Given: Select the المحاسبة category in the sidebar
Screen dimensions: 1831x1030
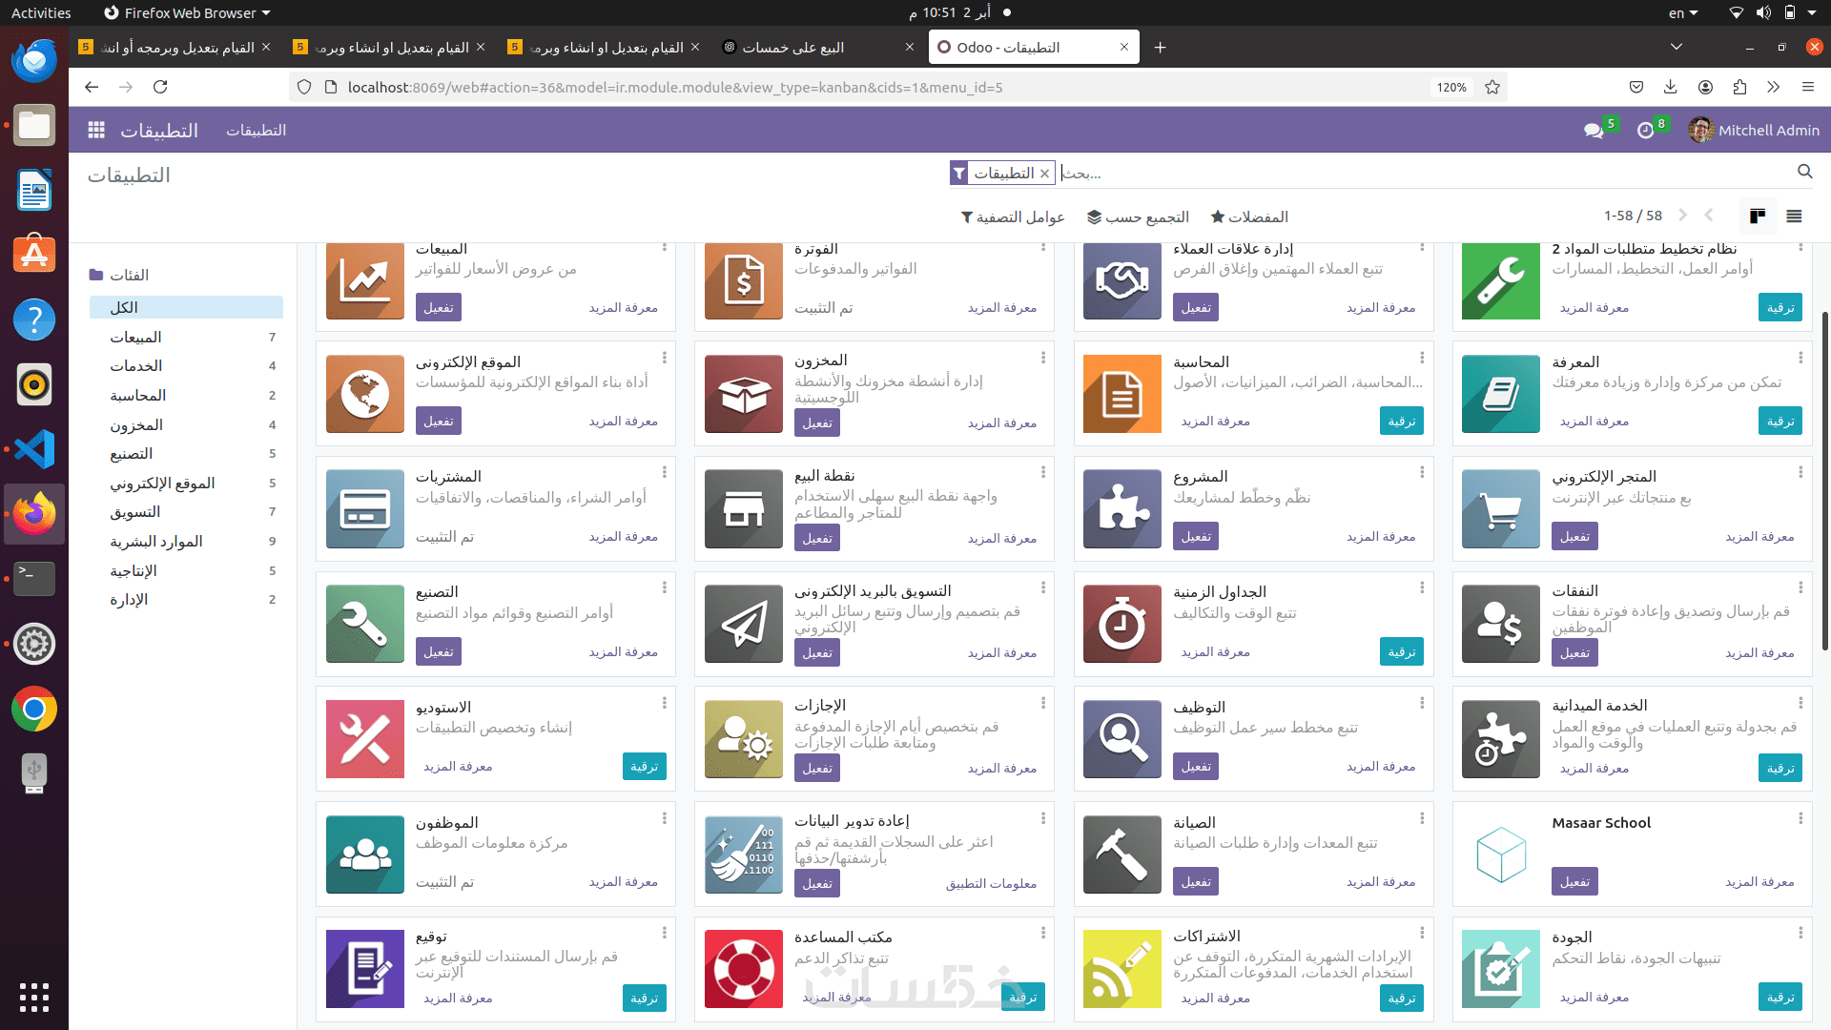Looking at the screenshot, I should [138, 396].
